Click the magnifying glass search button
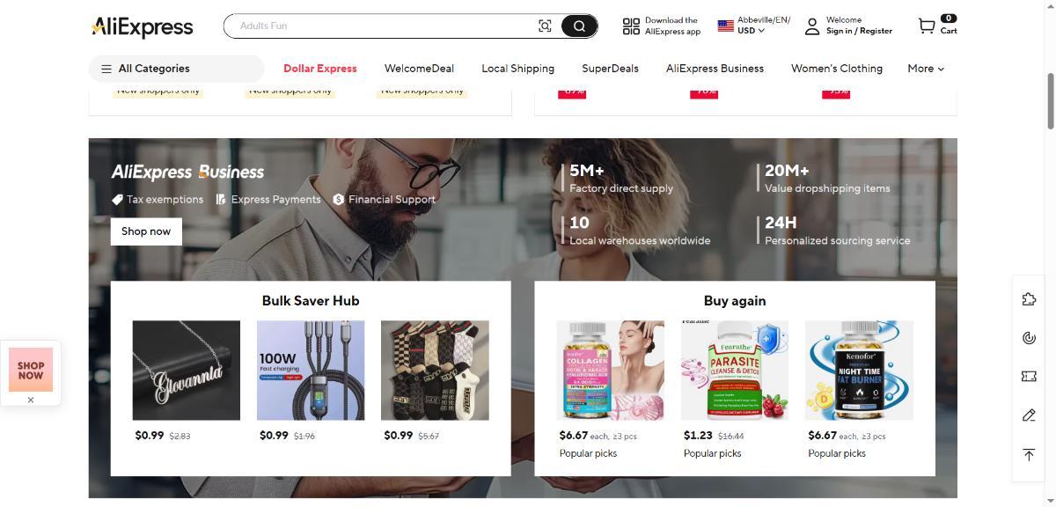This screenshot has width=1056, height=507. (579, 26)
